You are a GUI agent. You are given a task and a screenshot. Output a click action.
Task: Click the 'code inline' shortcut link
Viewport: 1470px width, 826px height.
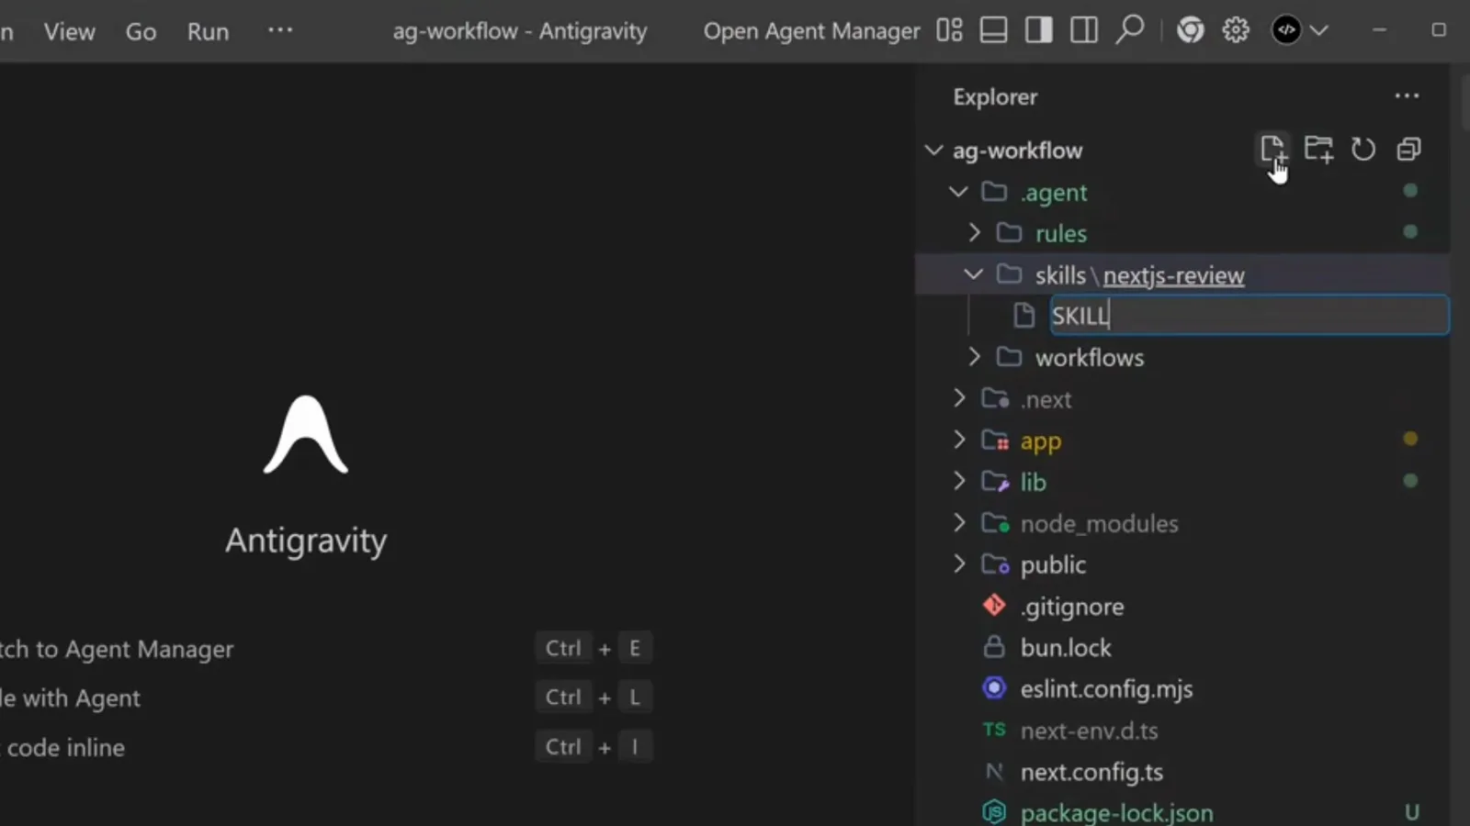tap(62, 747)
